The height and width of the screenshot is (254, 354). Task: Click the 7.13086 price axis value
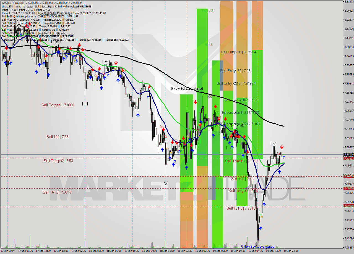click(x=349, y=238)
